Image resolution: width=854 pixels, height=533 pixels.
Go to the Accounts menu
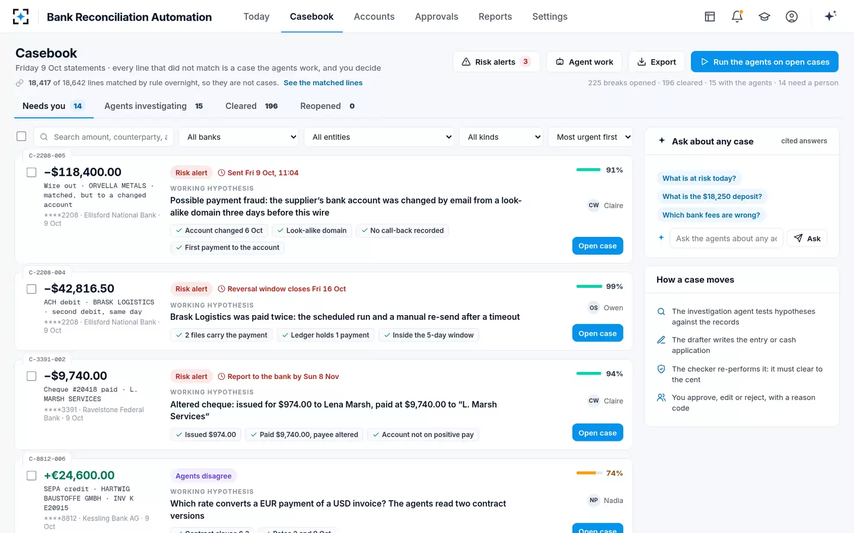point(374,17)
